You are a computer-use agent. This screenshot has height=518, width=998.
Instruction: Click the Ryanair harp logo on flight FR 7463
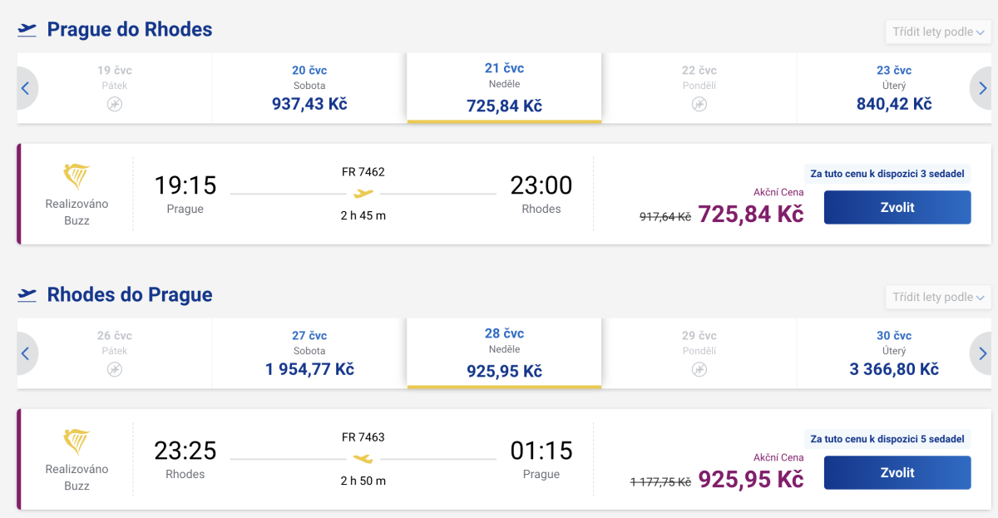(77, 442)
